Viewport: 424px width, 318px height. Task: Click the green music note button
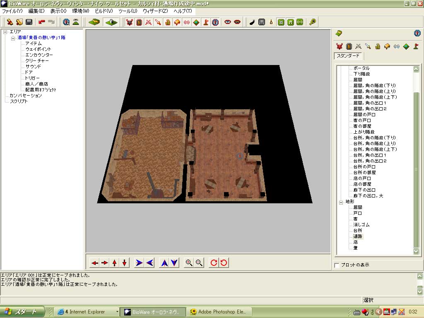point(290,22)
